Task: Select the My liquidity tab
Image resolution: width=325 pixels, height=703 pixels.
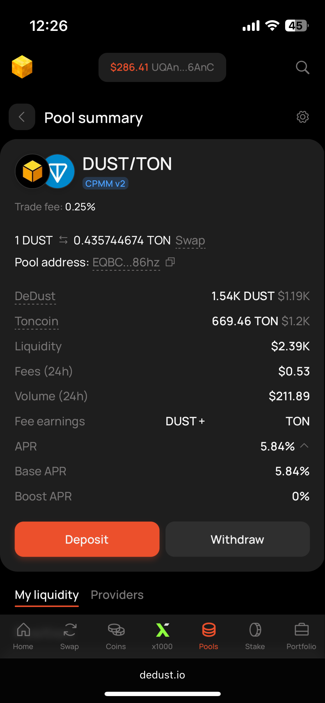Action: [x=47, y=595]
